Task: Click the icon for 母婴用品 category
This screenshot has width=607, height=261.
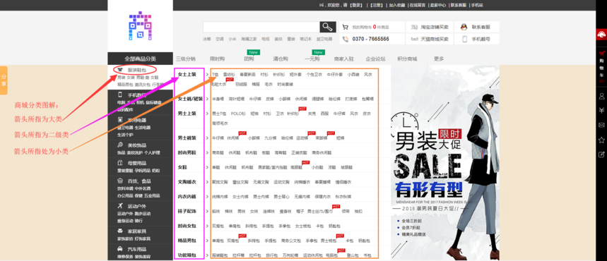Action: click(x=120, y=163)
